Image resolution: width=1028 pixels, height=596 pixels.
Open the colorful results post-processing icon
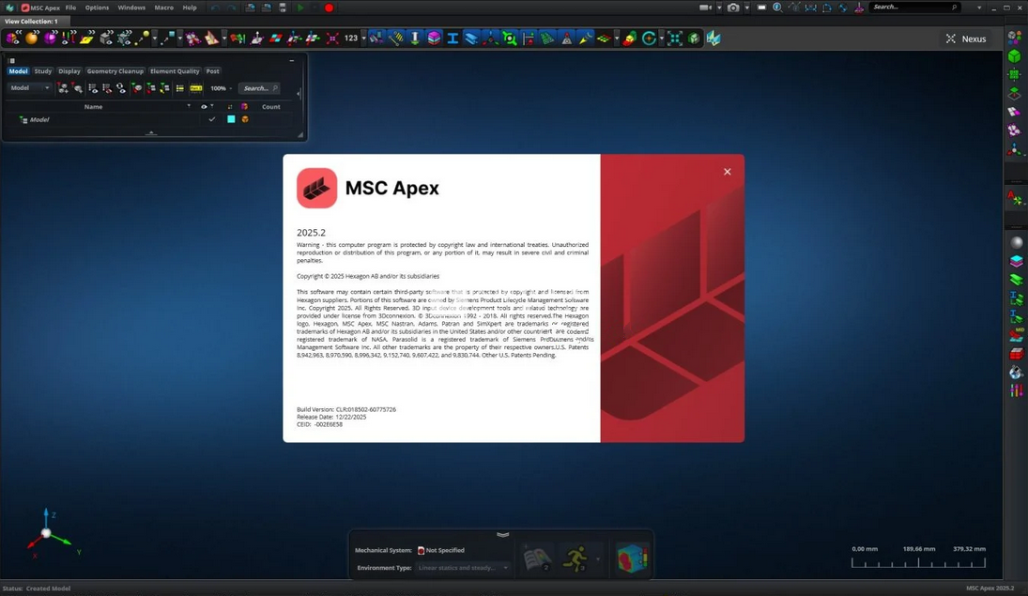(632, 558)
